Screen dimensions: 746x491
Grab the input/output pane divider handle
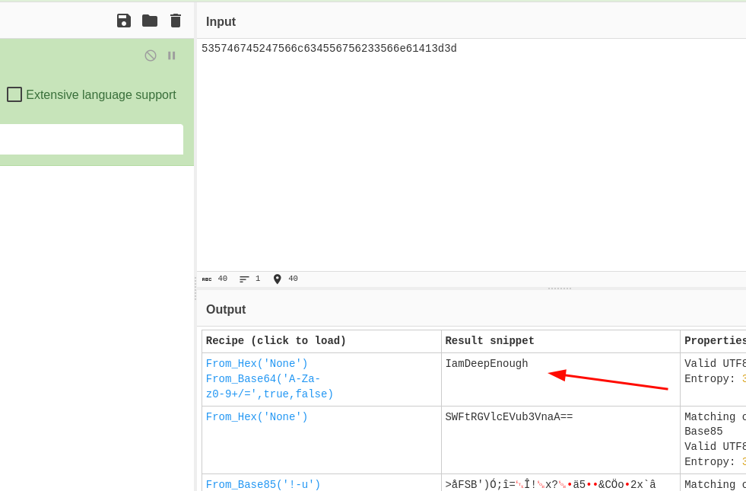coord(560,289)
